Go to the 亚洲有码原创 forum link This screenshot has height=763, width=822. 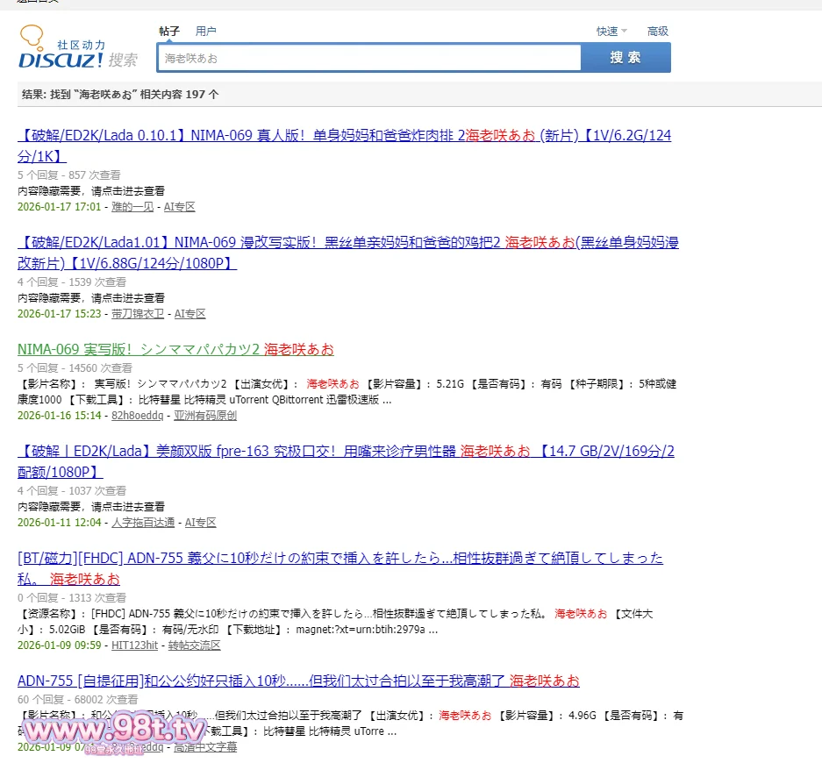[x=205, y=416]
